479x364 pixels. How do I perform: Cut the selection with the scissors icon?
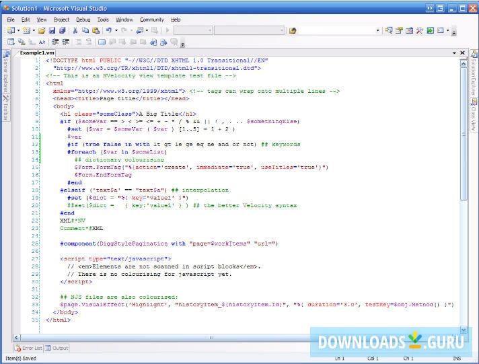75,30
